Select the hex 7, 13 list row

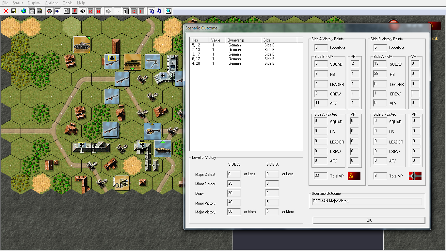point(246,50)
